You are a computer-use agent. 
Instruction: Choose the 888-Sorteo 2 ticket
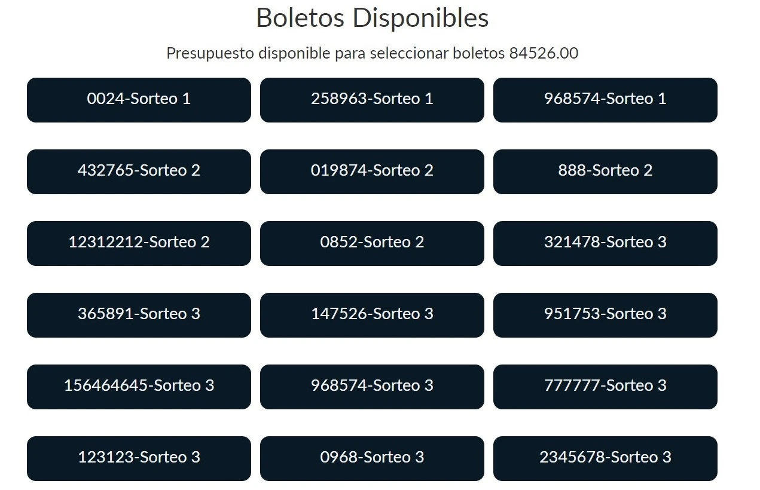point(605,171)
